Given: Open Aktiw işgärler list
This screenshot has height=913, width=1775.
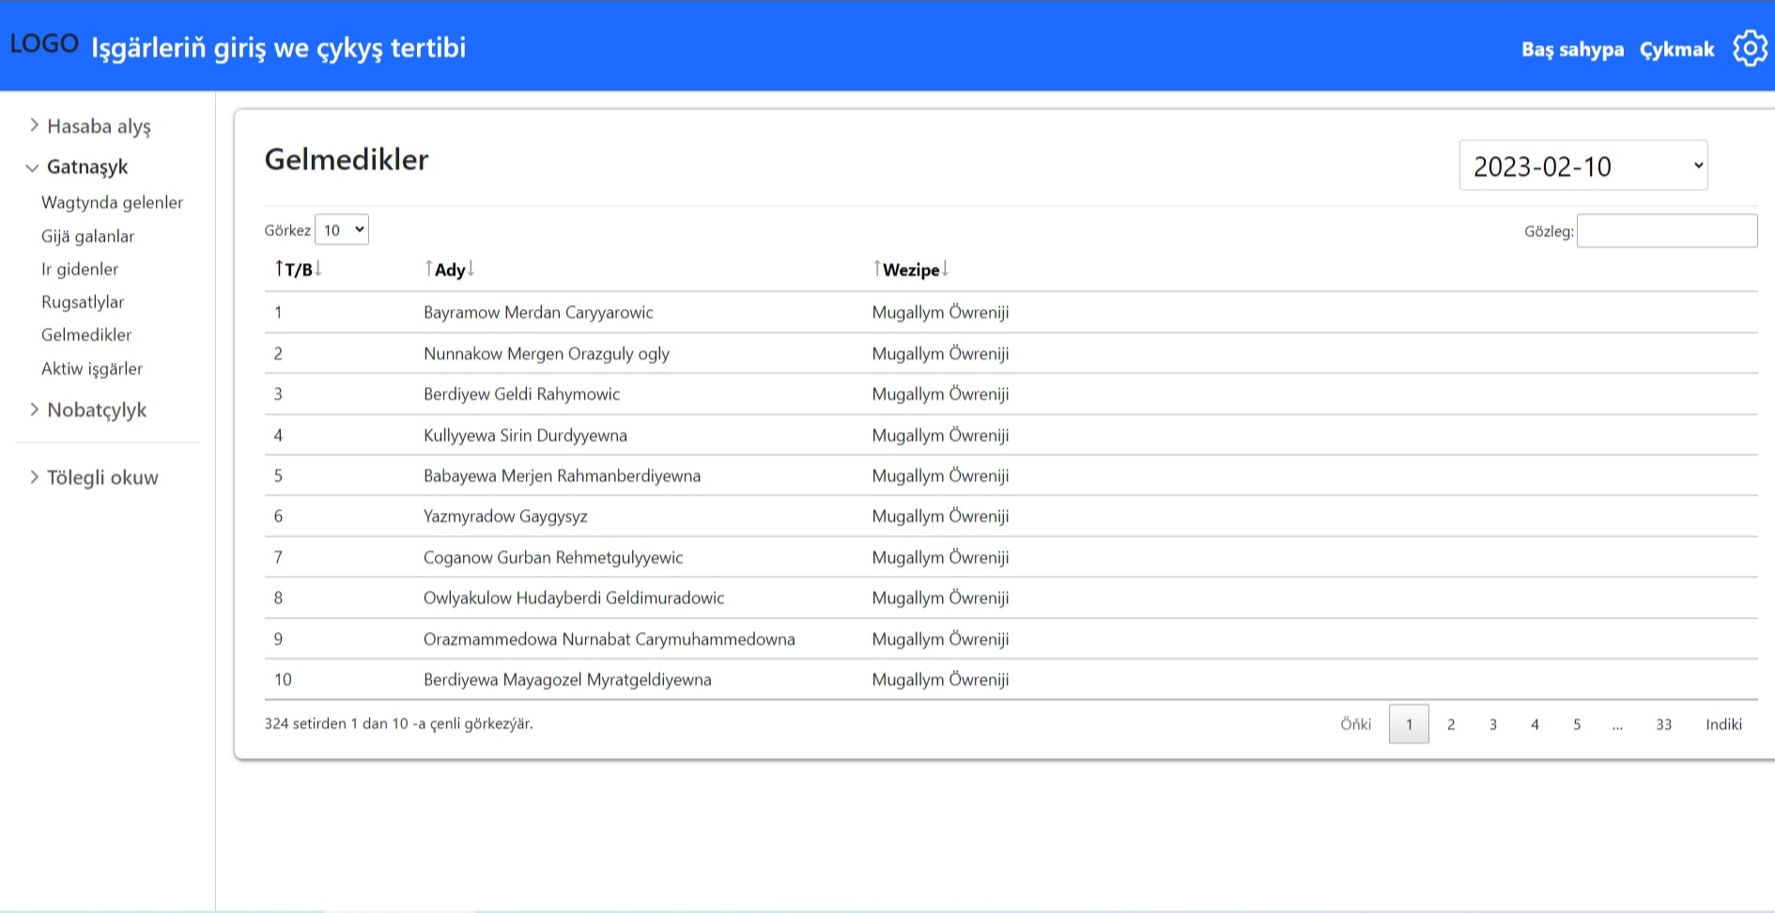Looking at the screenshot, I should click(x=92, y=369).
